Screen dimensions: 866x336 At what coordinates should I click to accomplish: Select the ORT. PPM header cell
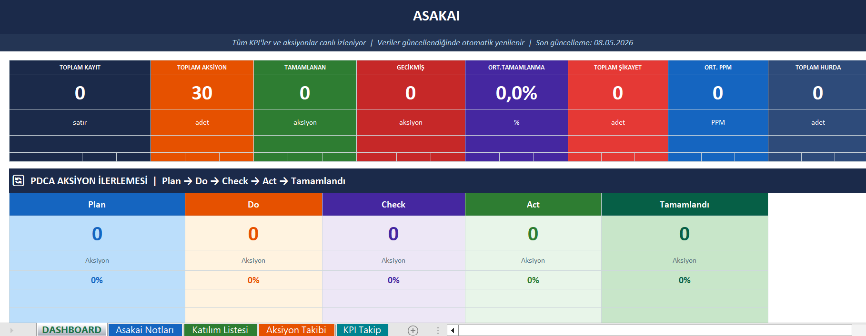coord(718,68)
